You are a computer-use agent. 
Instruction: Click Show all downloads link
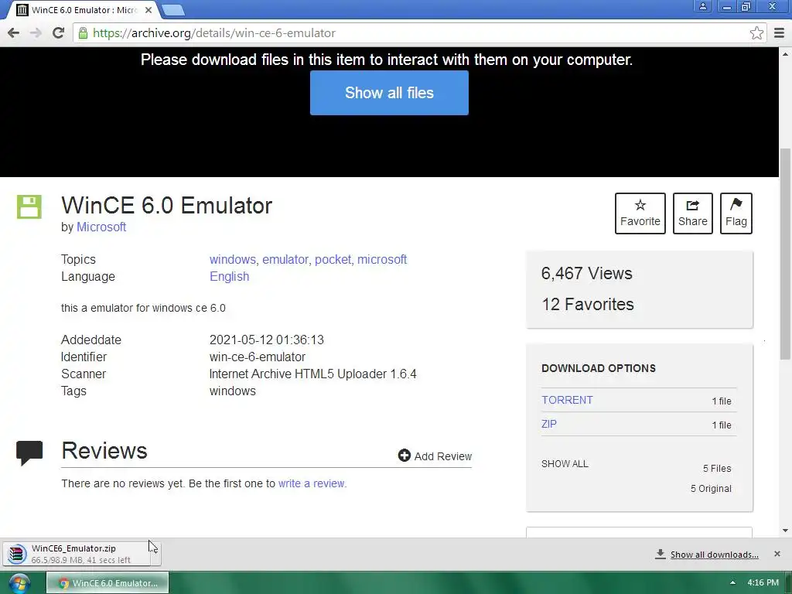pos(714,555)
